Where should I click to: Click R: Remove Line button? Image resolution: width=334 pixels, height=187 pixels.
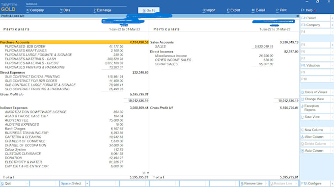252,184
